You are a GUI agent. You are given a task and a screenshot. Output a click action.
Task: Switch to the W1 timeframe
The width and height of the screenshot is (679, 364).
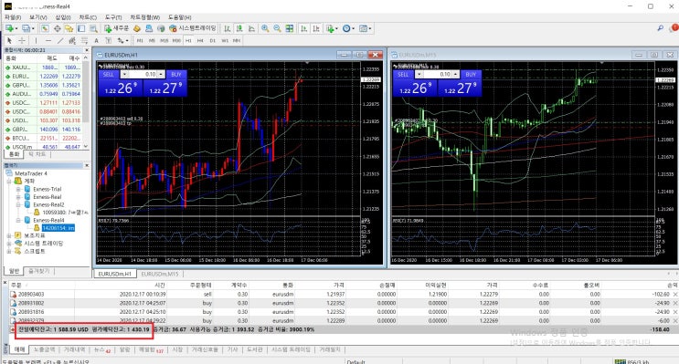[x=225, y=41]
